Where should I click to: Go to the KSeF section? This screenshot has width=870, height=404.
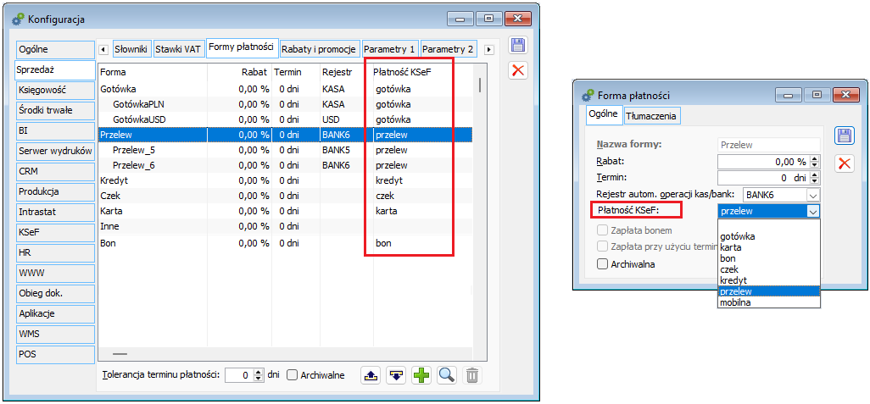54,232
